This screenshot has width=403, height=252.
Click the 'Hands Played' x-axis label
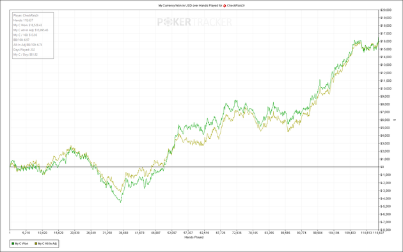(x=194, y=237)
